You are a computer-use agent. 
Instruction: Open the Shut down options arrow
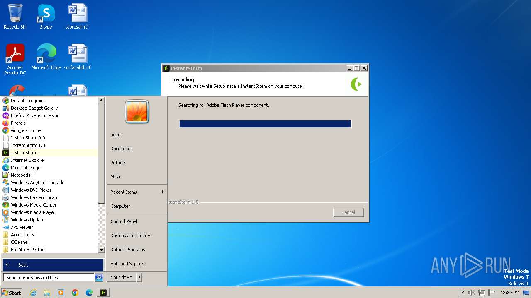pyautogui.click(x=139, y=277)
